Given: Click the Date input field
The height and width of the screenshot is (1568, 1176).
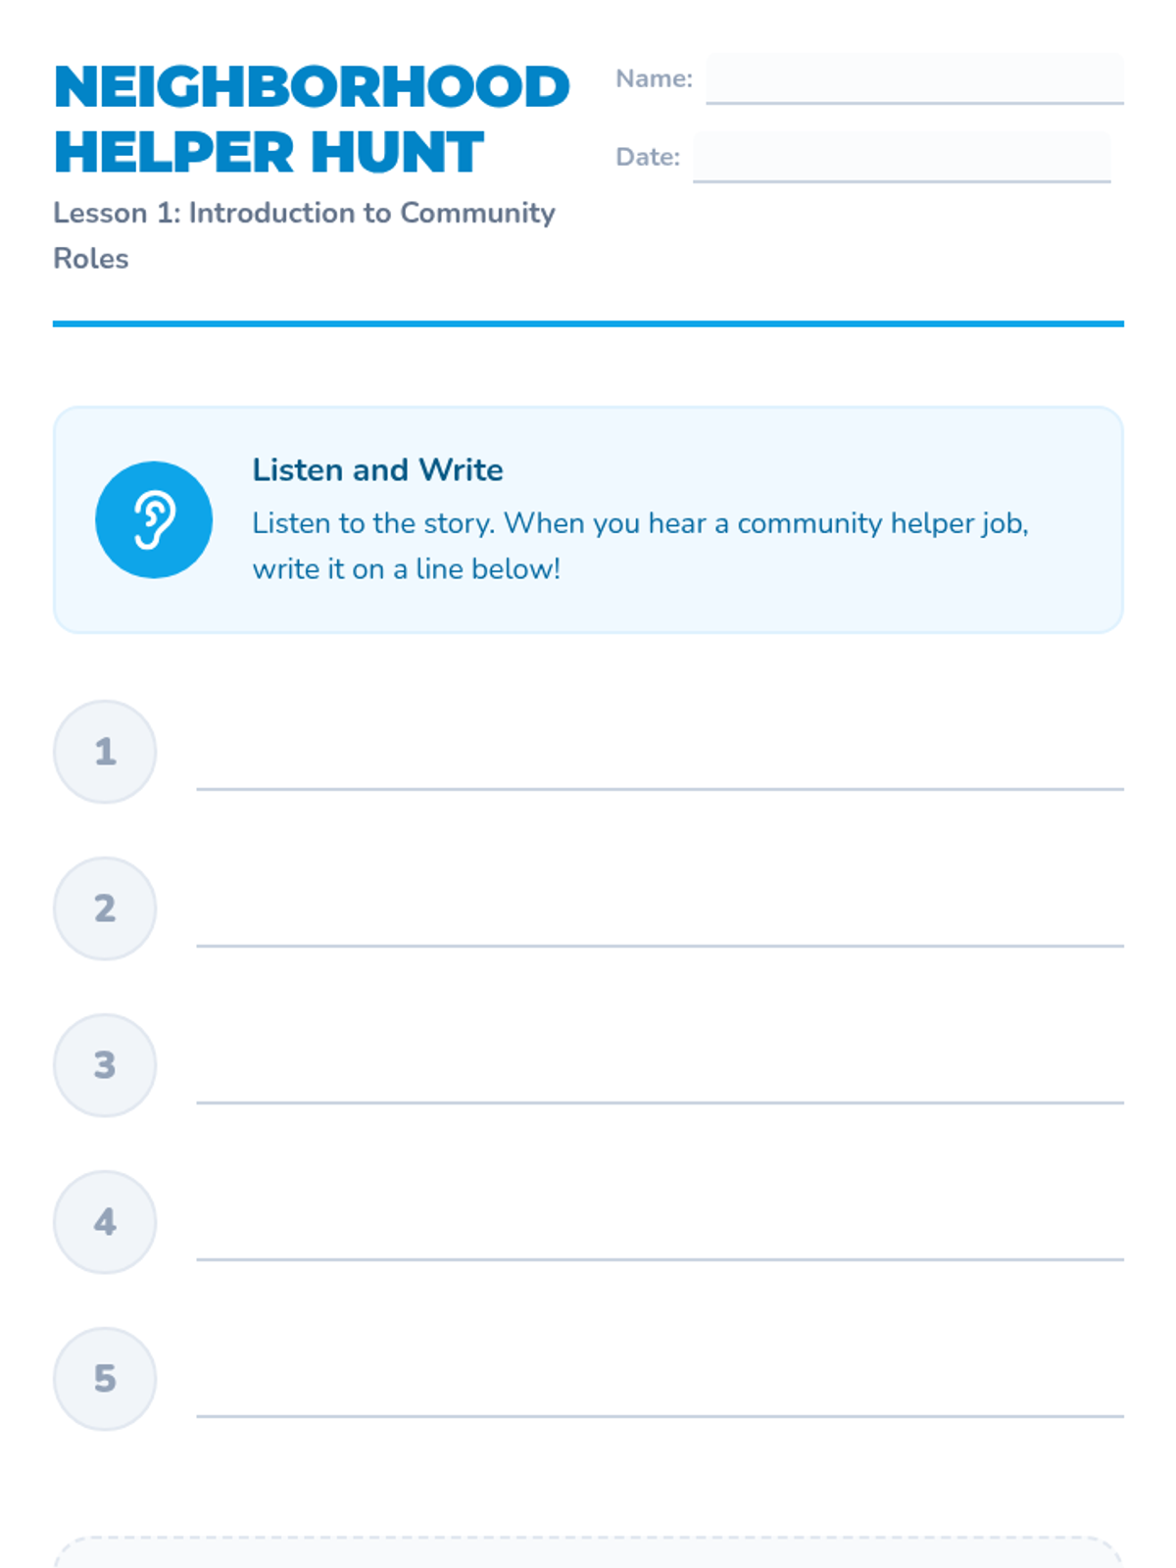Looking at the screenshot, I should pyautogui.click(x=902, y=157).
